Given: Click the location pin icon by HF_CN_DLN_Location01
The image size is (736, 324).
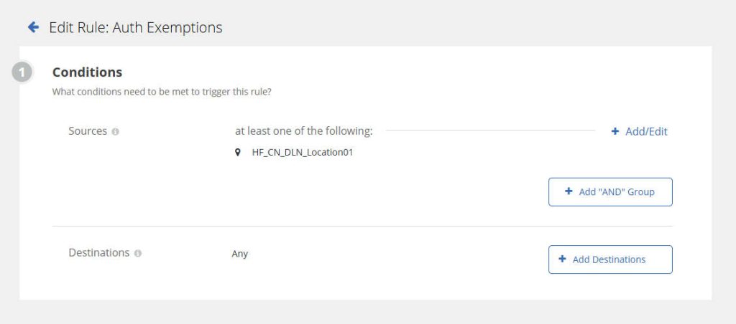Looking at the screenshot, I should 237,152.
